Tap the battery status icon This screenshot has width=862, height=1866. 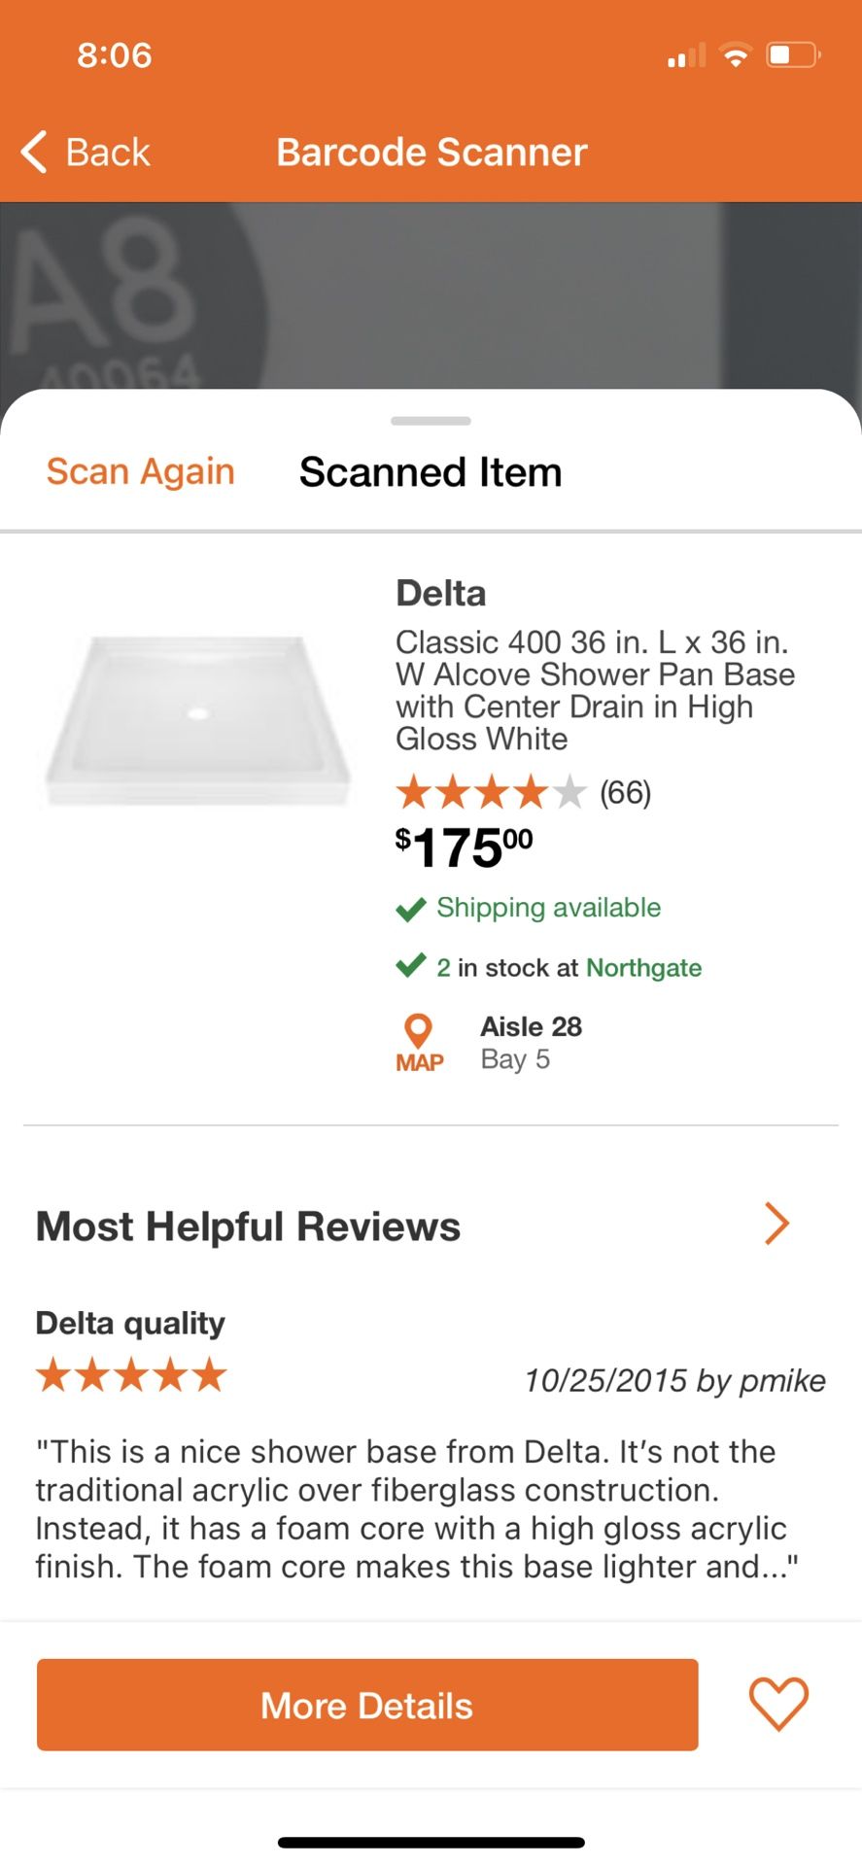point(793,55)
